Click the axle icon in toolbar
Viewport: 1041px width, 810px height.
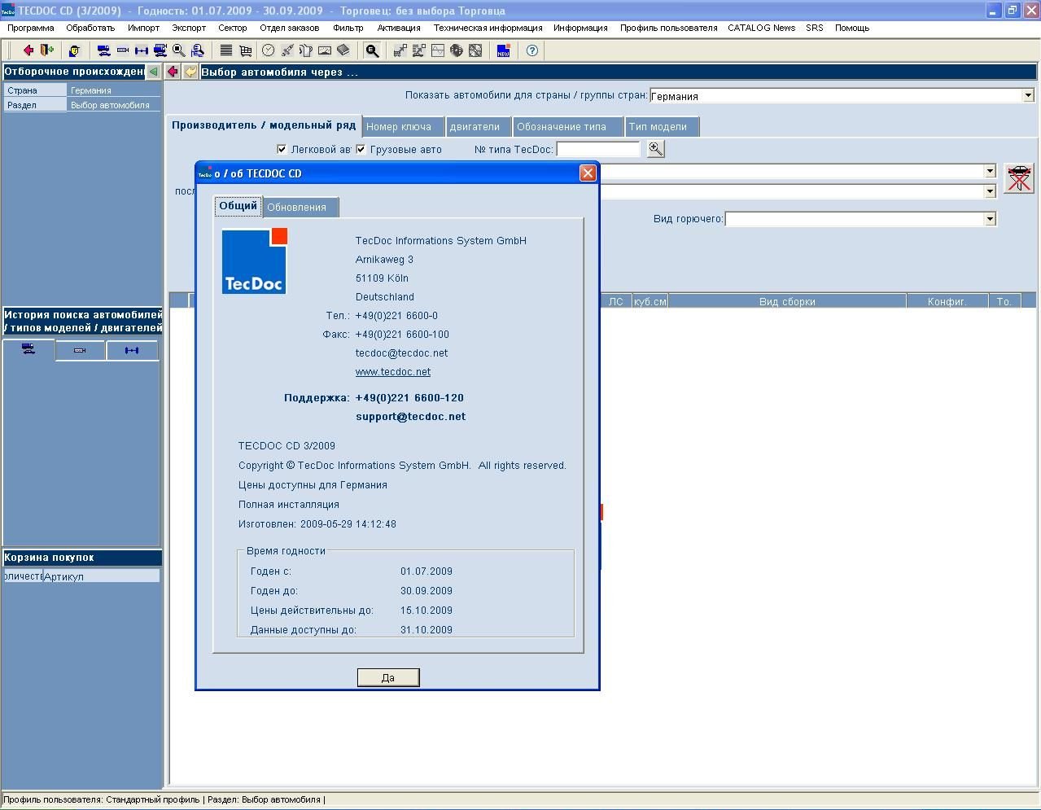pos(142,50)
